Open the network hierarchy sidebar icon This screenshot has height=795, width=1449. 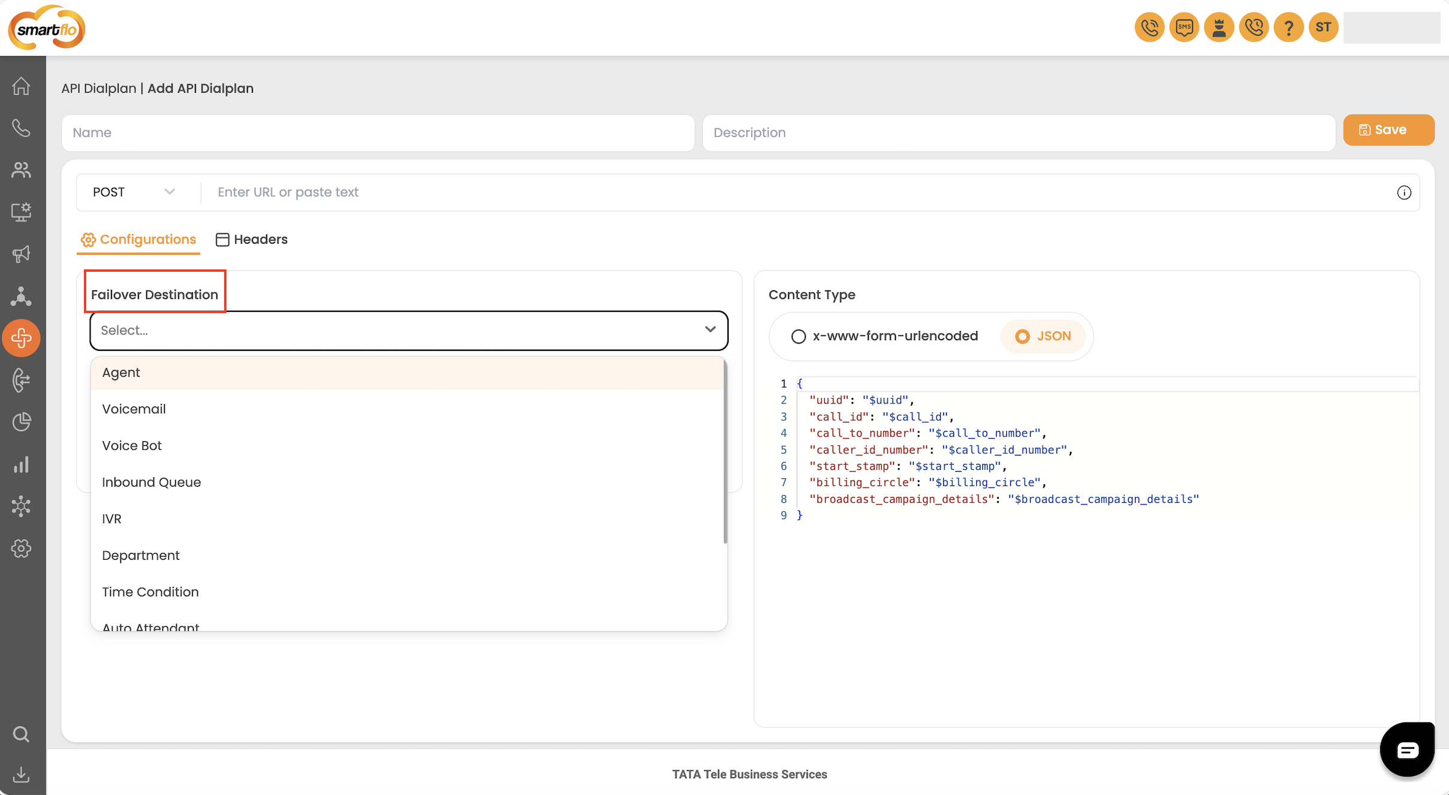(21, 296)
